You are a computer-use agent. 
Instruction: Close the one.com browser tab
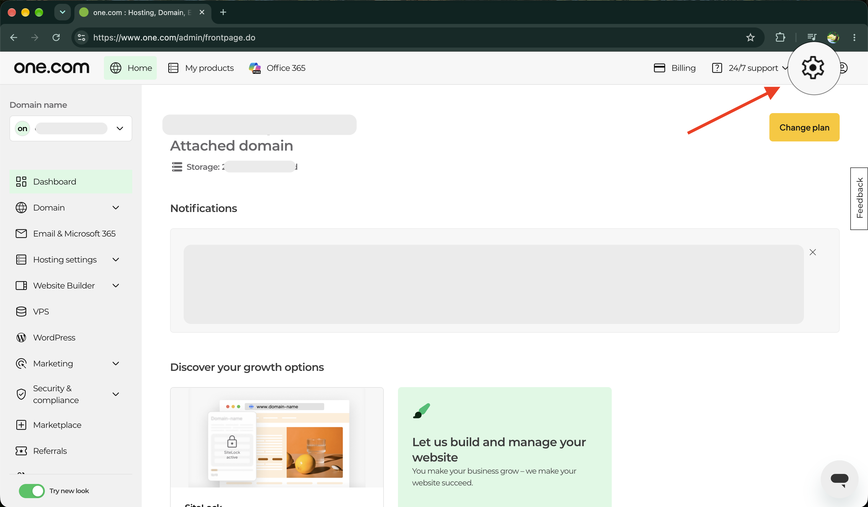[202, 12]
